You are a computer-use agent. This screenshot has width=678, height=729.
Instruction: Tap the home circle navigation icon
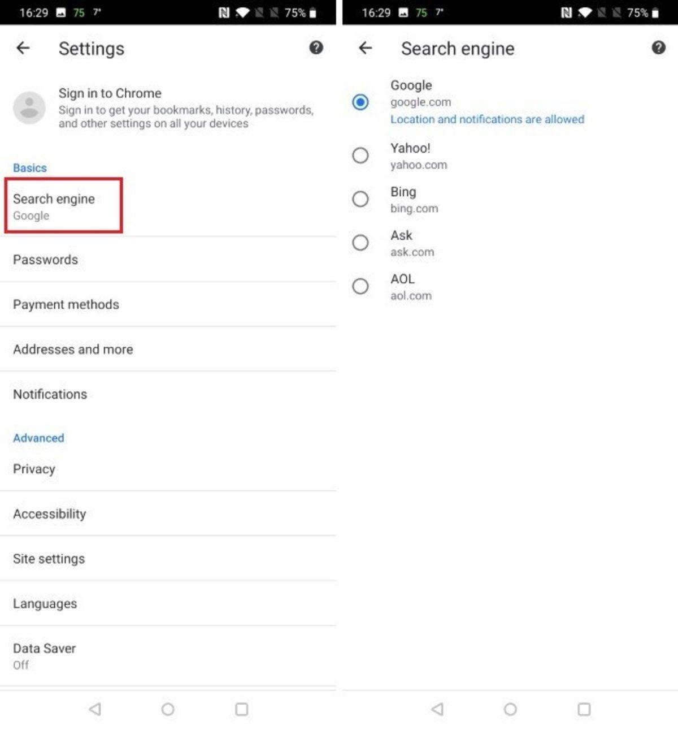[x=167, y=709]
